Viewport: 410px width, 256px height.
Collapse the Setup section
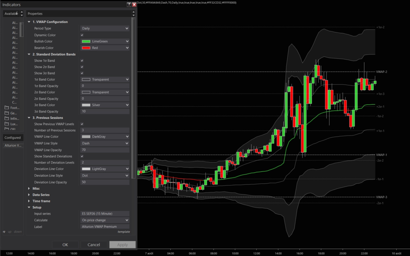coord(29,207)
